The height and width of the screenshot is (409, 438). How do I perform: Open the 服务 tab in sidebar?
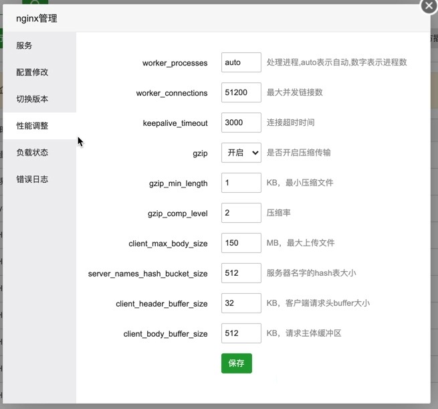pyautogui.click(x=25, y=46)
